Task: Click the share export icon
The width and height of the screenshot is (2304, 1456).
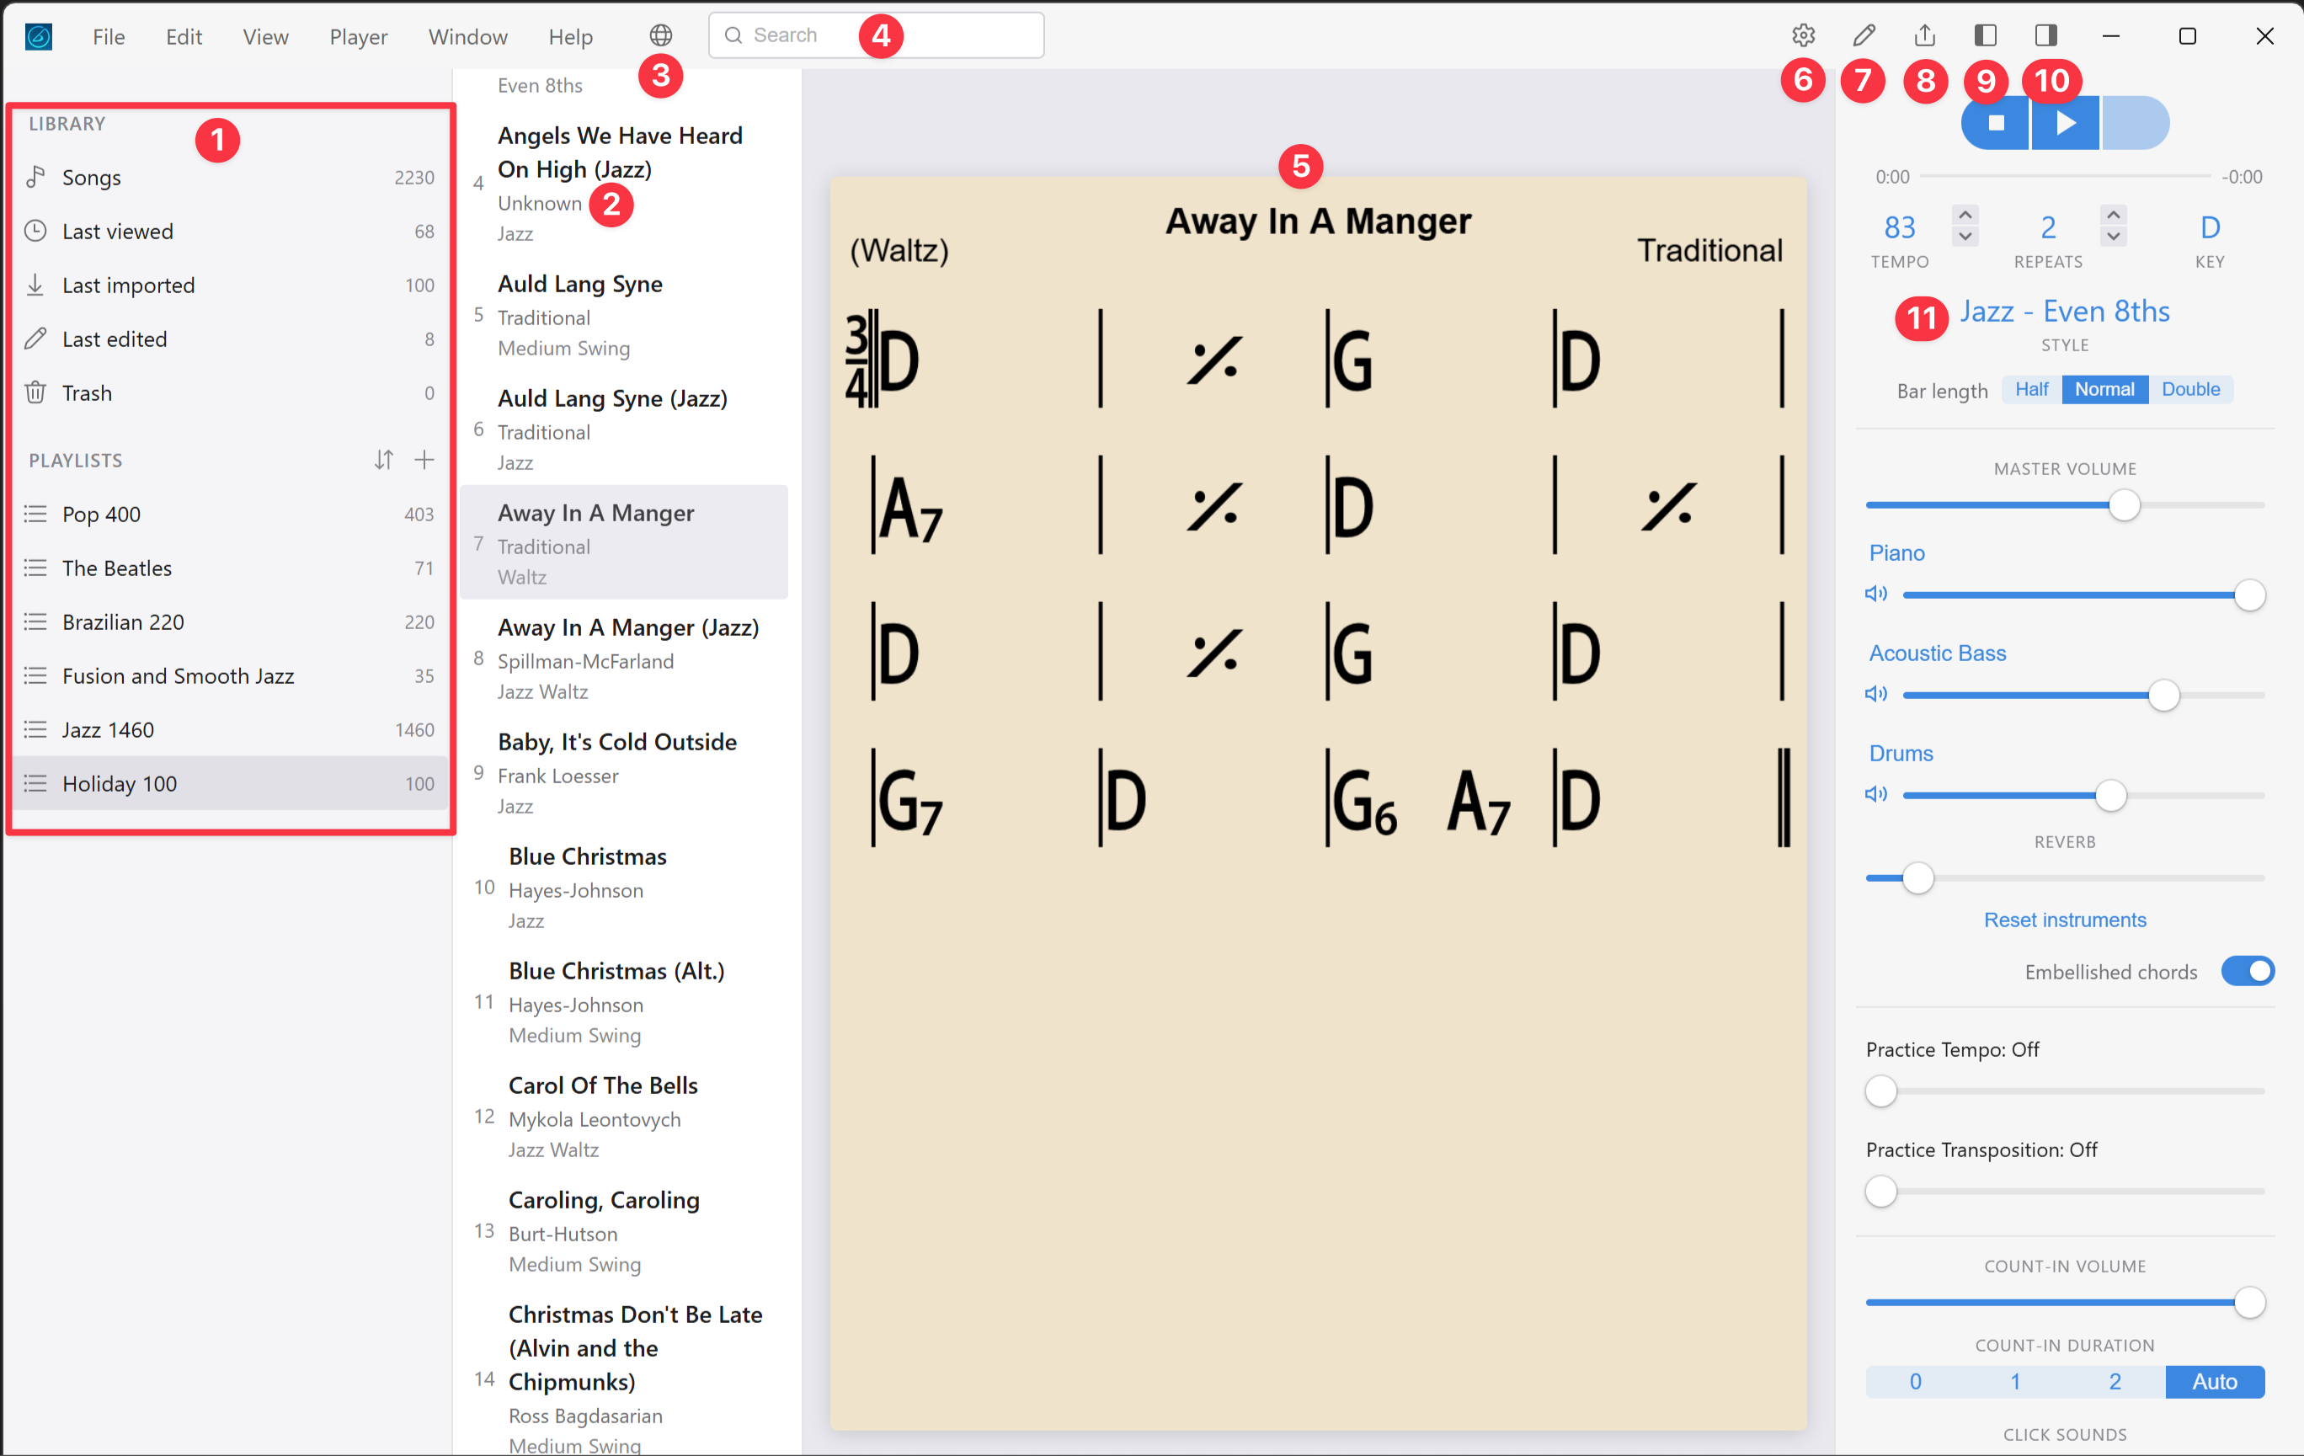Action: click(1924, 35)
